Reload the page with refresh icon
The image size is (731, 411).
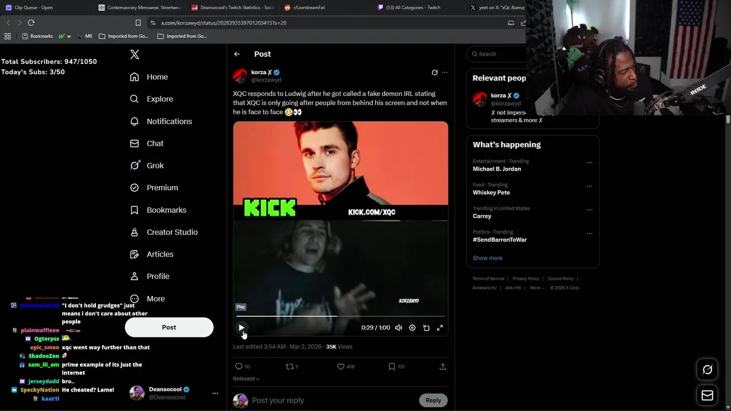coord(31,23)
